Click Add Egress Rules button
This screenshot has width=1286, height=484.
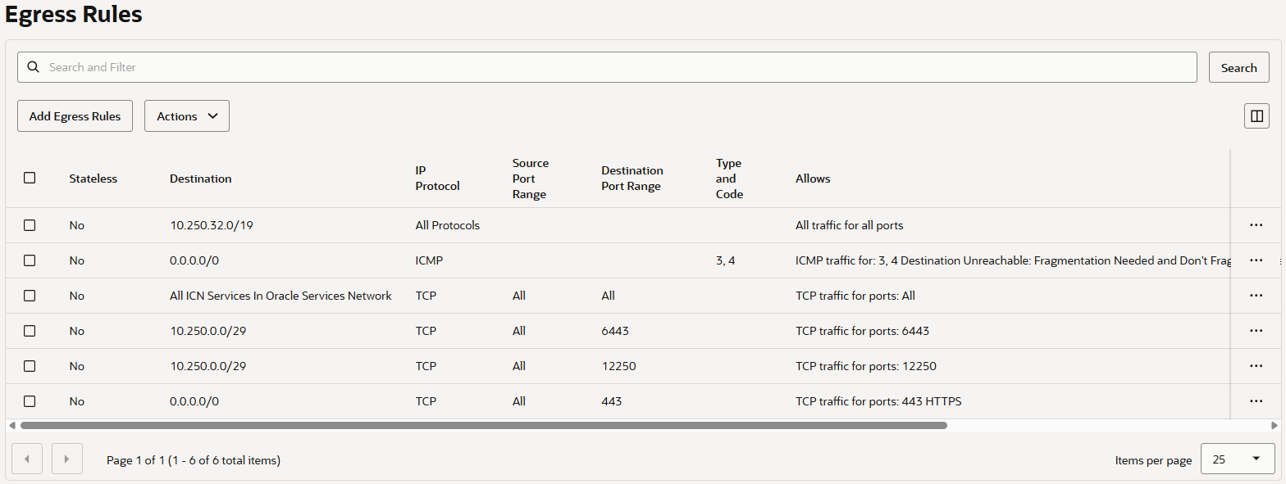(x=75, y=116)
